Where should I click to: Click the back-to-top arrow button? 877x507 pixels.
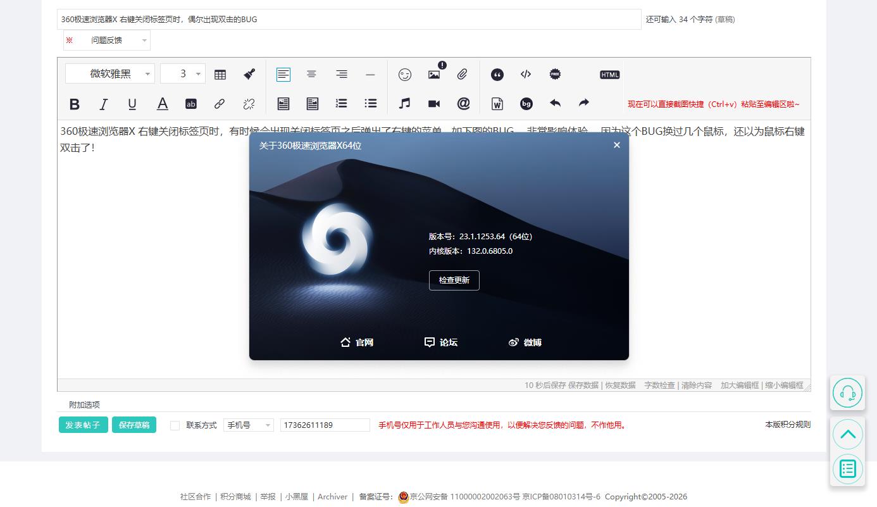pyautogui.click(x=848, y=434)
